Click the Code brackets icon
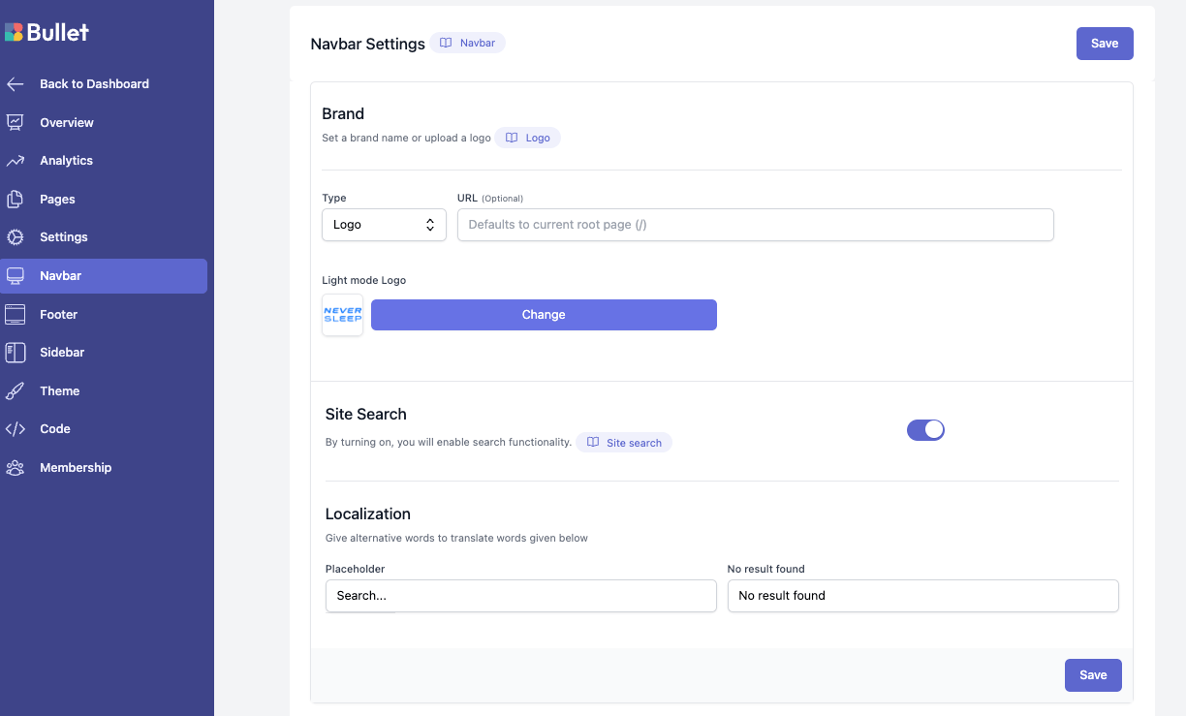Image resolution: width=1186 pixels, height=716 pixels. point(15,429)
